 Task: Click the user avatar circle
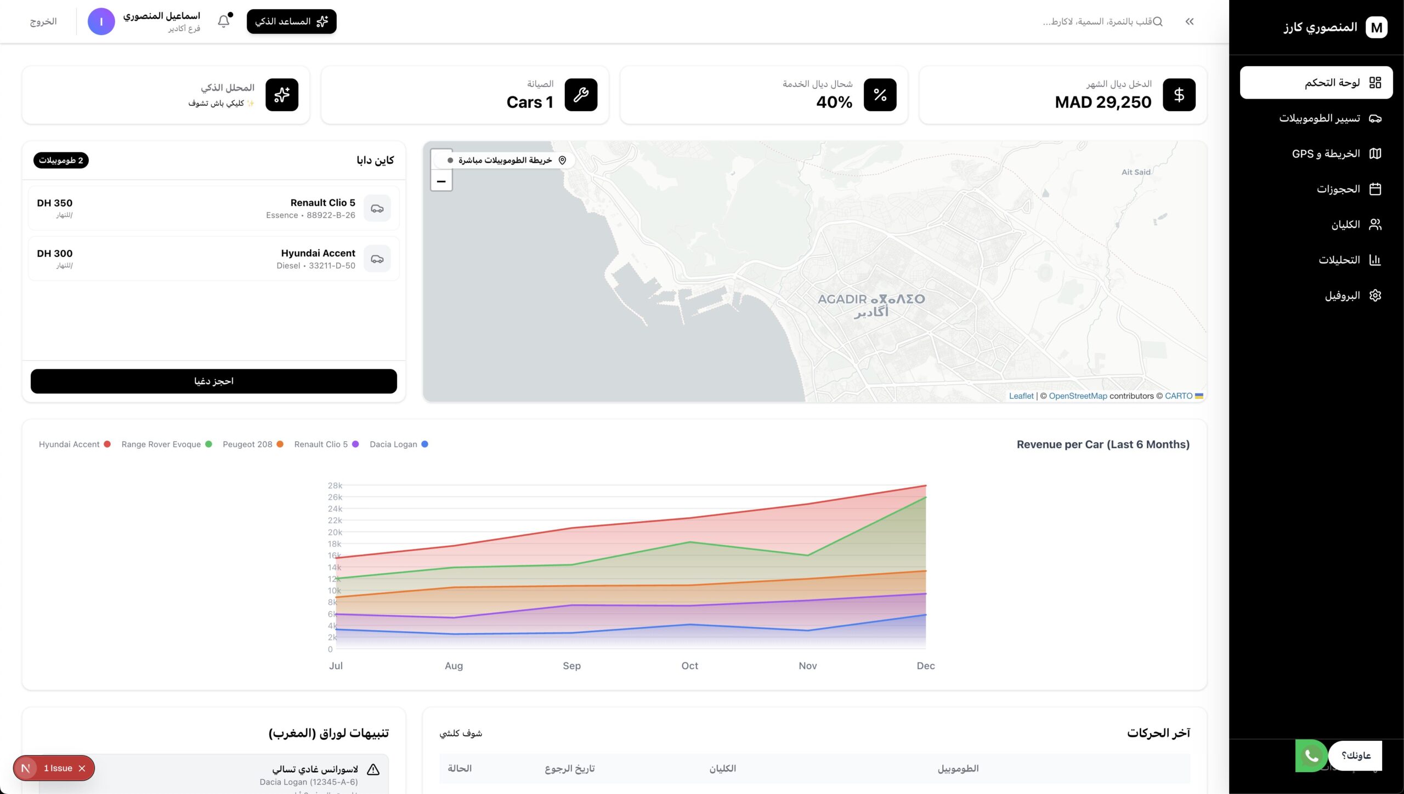point(101,21)
